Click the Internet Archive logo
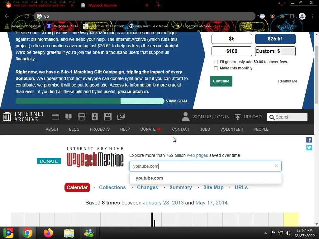 [x=24, y=117]
